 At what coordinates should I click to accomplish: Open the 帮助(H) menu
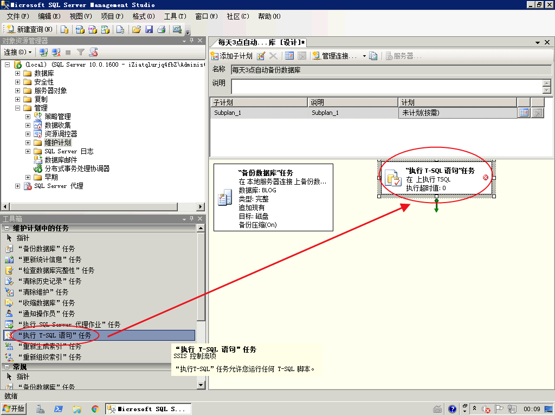269,16
